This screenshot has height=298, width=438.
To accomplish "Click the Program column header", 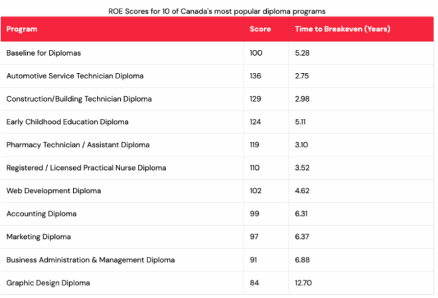I will pyautogui.click(x=22, y=29).
